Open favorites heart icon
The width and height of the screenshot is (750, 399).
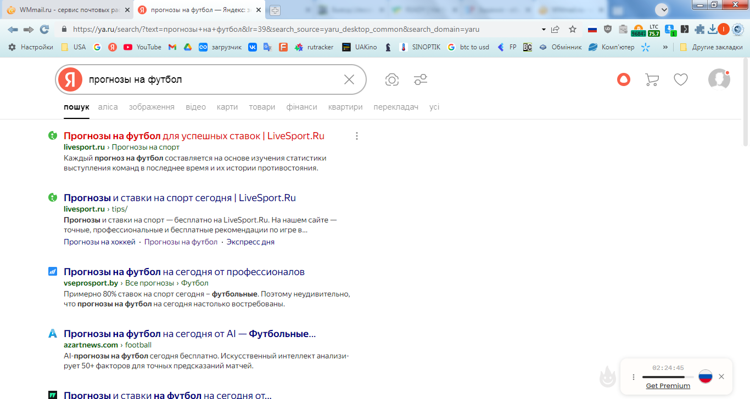point(681,80)
